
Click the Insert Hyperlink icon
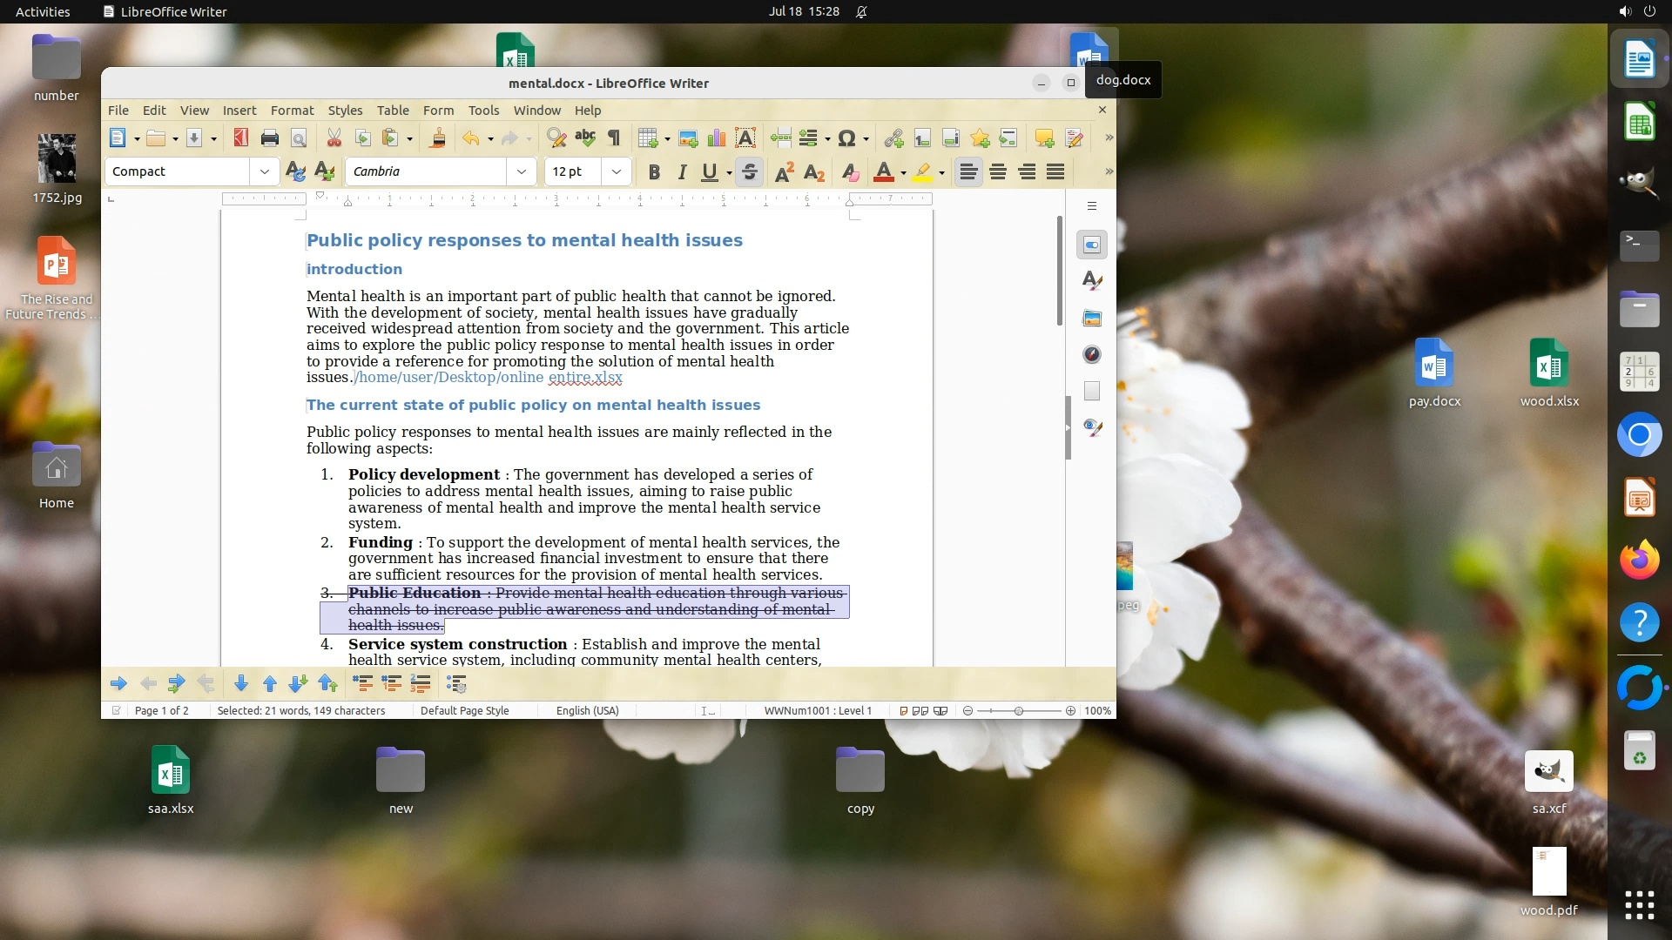(893, 138)
